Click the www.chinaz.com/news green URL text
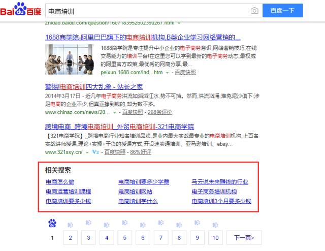The height and width of the screenshot is (251, 325). pos(77,112)
